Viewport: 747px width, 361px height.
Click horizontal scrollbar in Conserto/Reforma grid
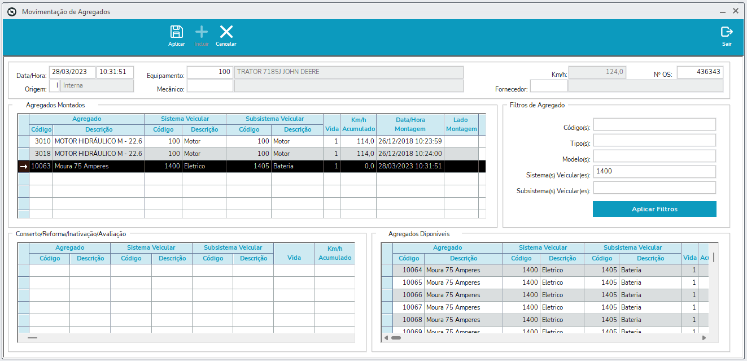click(32, 338)
